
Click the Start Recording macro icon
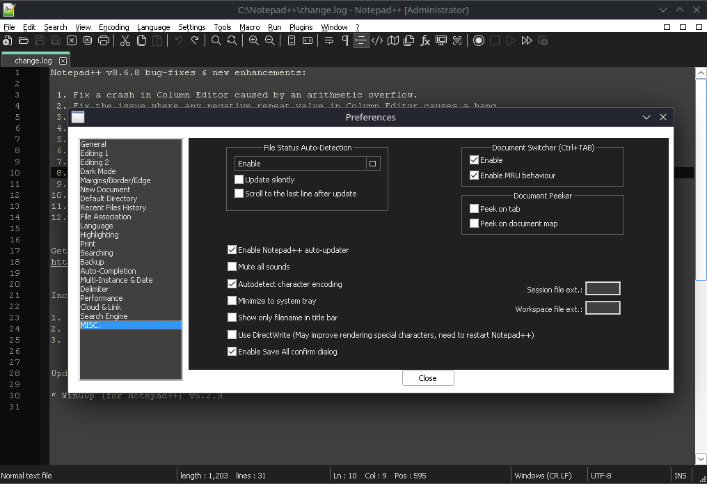[x=479, y=40]
